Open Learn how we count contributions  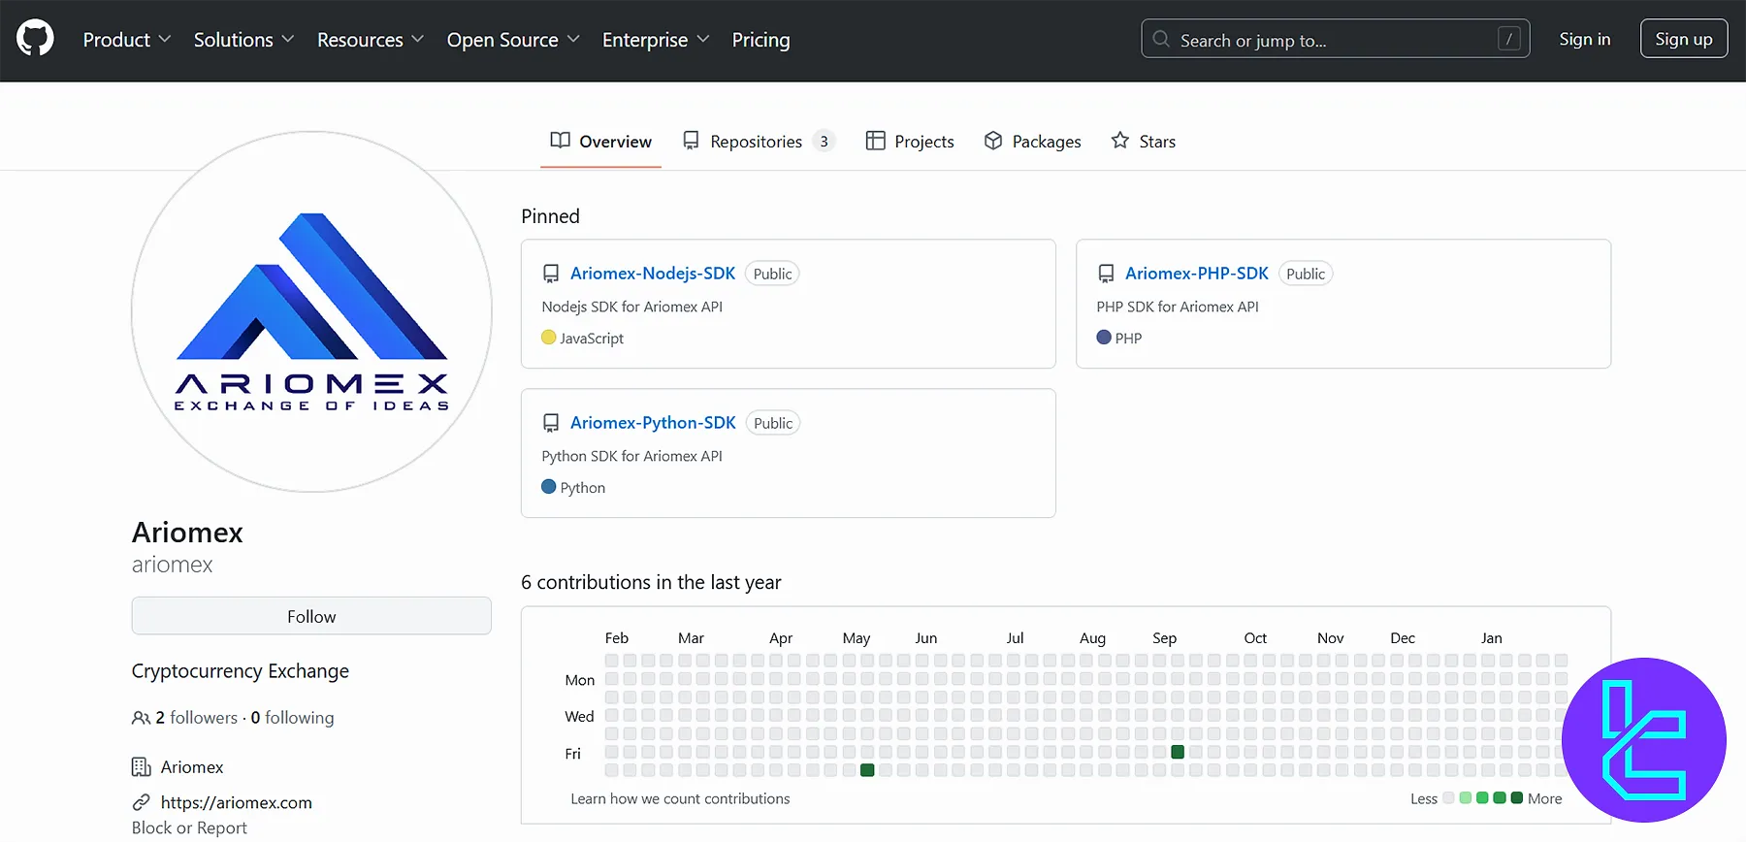click(680, 799)
